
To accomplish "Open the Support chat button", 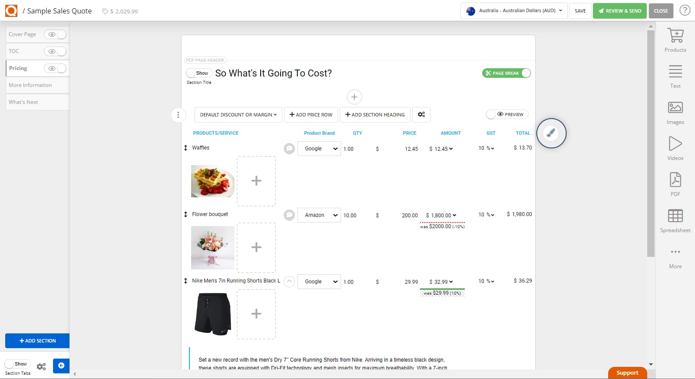I will click(627, 373).
